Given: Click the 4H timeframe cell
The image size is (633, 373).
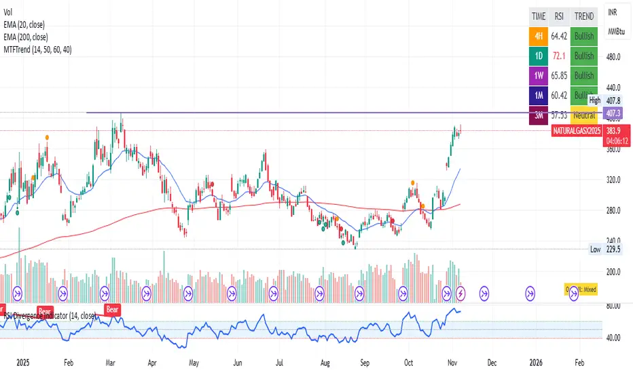Looking at the screenshot, I should pos(539,36).
